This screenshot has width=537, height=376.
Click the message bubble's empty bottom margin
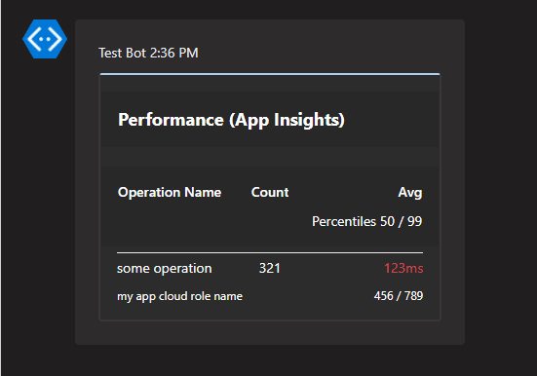point(270,332)
